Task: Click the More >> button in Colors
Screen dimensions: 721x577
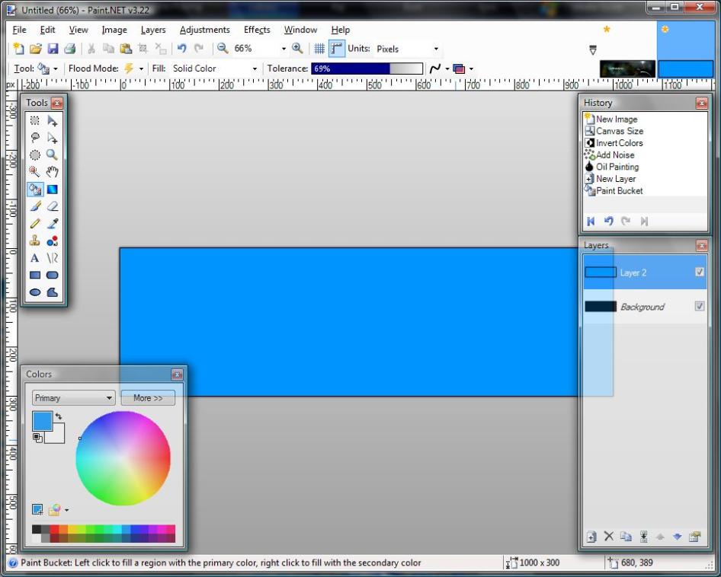Action: 148,398
